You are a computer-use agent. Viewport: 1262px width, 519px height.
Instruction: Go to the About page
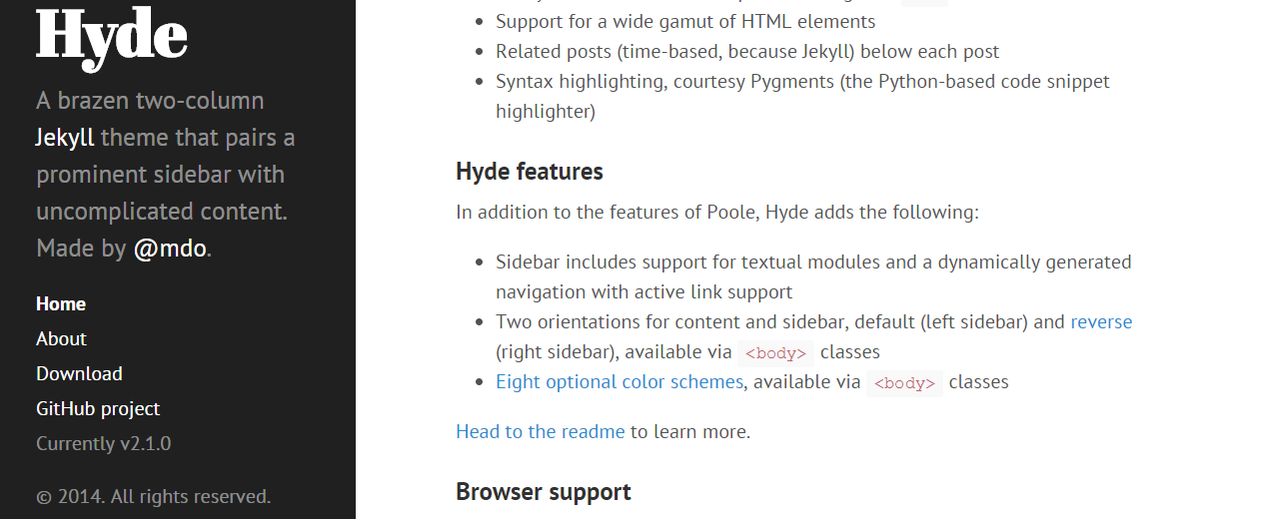click(x=61, y=338)
